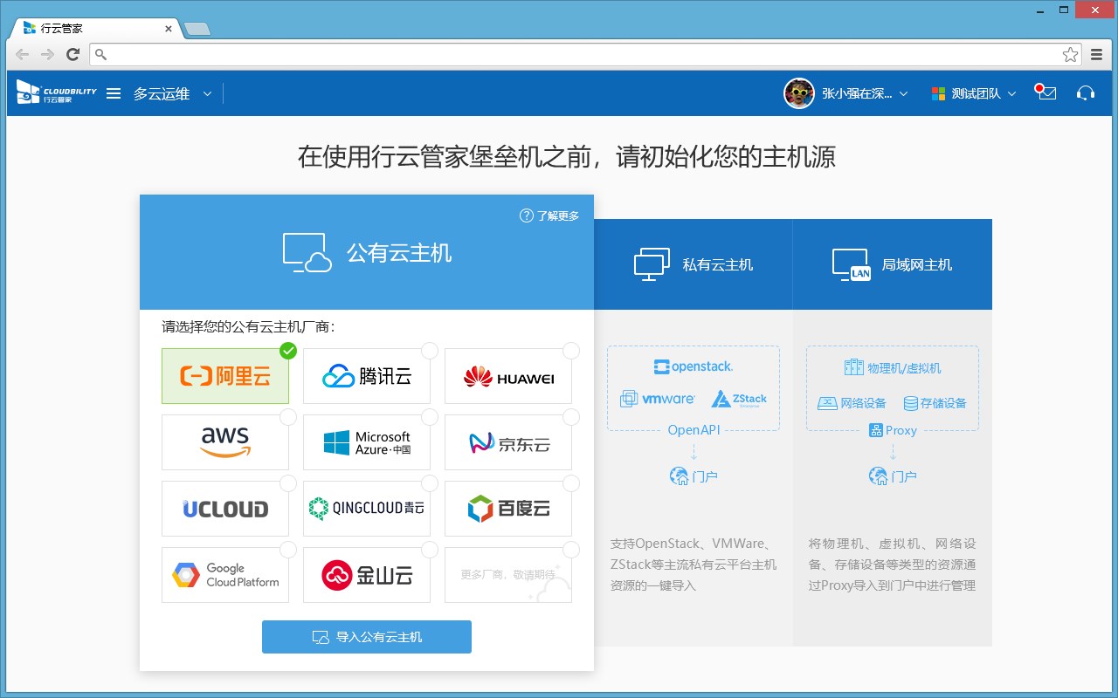Check the radio circle on Google Cloud Platform

coord(288,550)
